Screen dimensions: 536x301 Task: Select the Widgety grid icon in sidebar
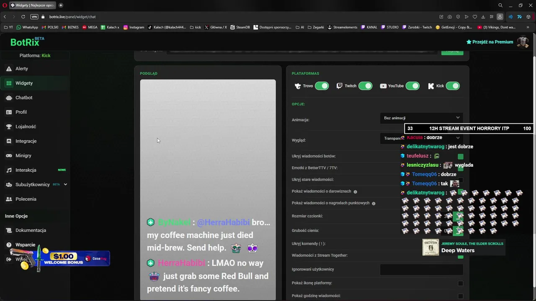[x=9, y=83]
